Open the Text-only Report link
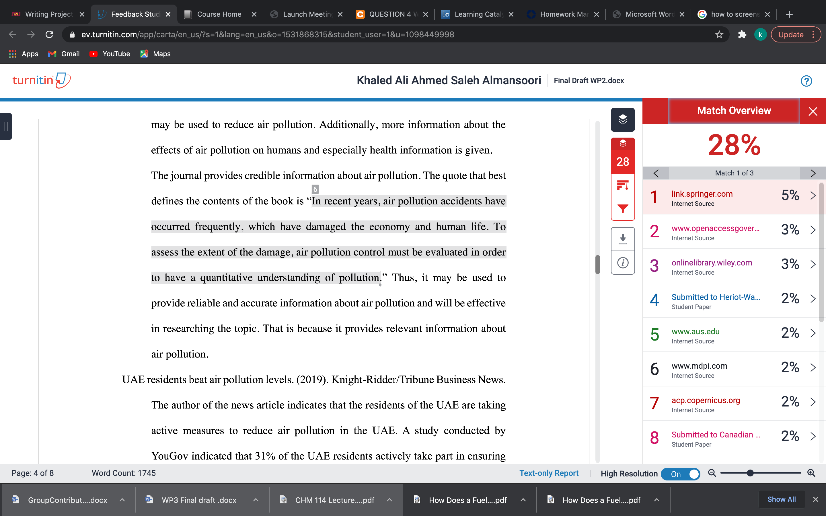This screenshot has height=516, width=826. tap(548, 473)
